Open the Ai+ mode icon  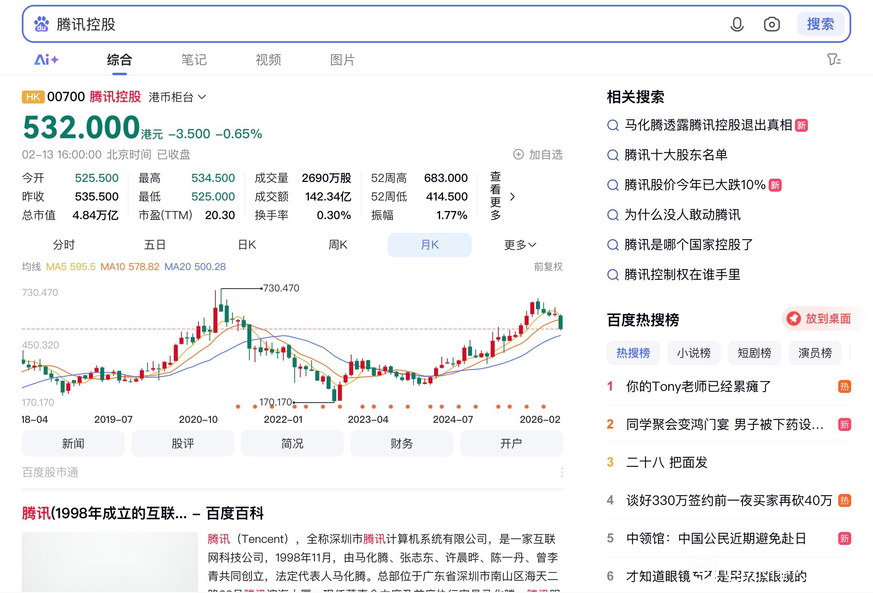pyautogui.click(x=46, y=60)
